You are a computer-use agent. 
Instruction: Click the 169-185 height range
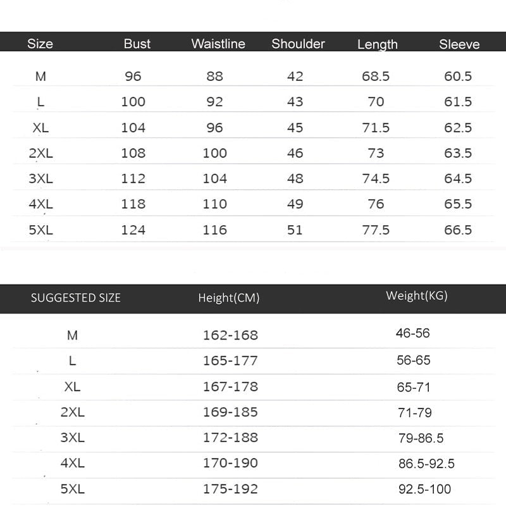230,412
